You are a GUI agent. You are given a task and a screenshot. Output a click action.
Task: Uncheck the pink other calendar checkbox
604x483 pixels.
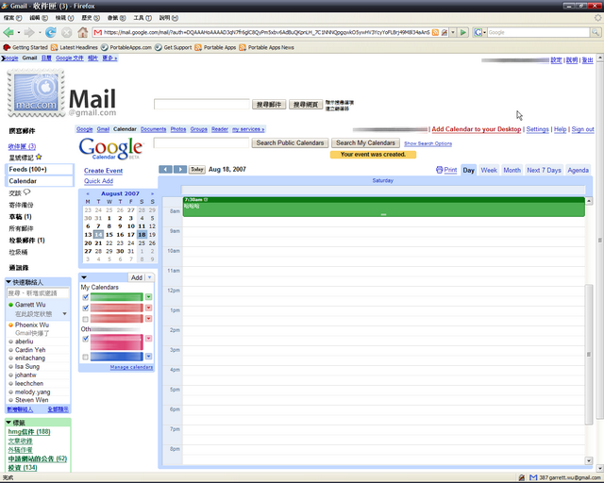click(x=86, y=339)
